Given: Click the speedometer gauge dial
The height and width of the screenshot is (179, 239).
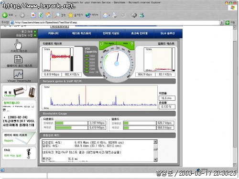Looking at the screenshot, I should point(117,63).
